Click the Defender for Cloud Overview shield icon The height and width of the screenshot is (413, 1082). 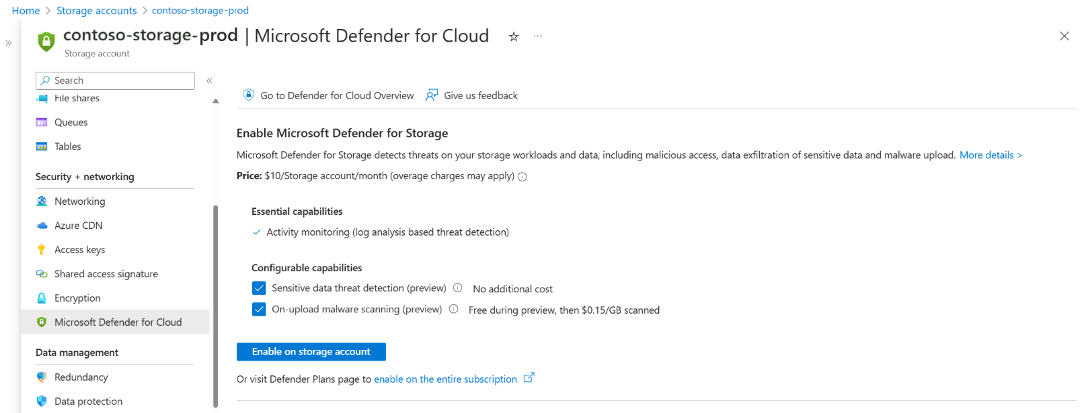pos(249,95)
